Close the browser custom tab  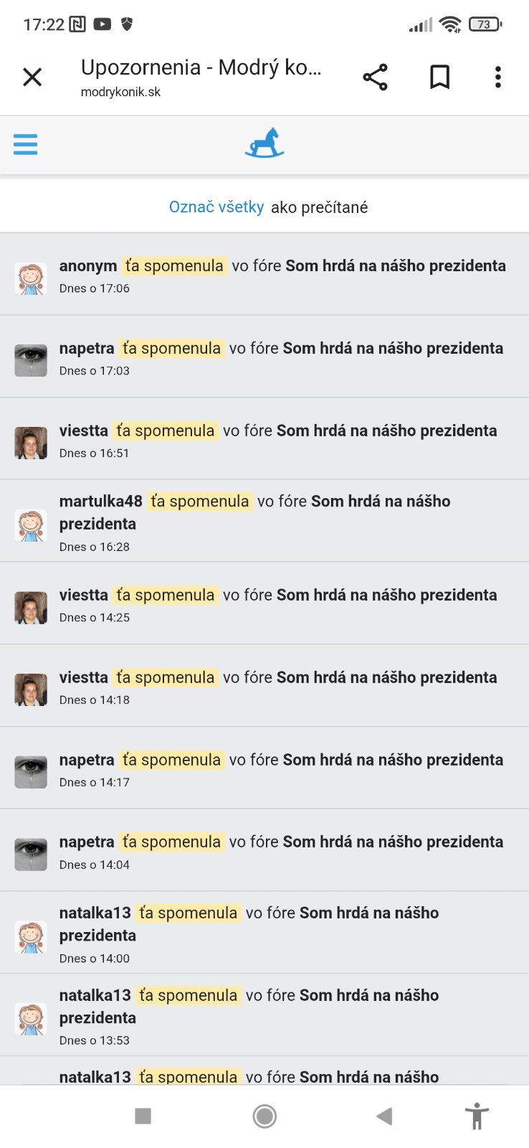[32, 77]
